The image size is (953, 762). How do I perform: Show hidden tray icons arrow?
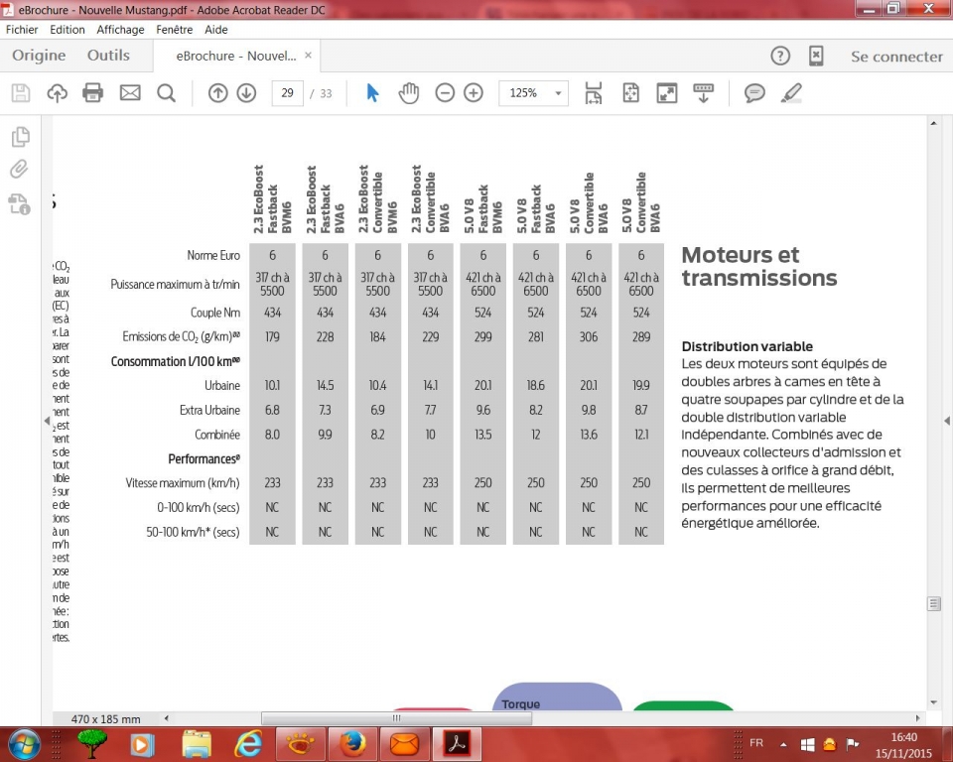point(783,744)
